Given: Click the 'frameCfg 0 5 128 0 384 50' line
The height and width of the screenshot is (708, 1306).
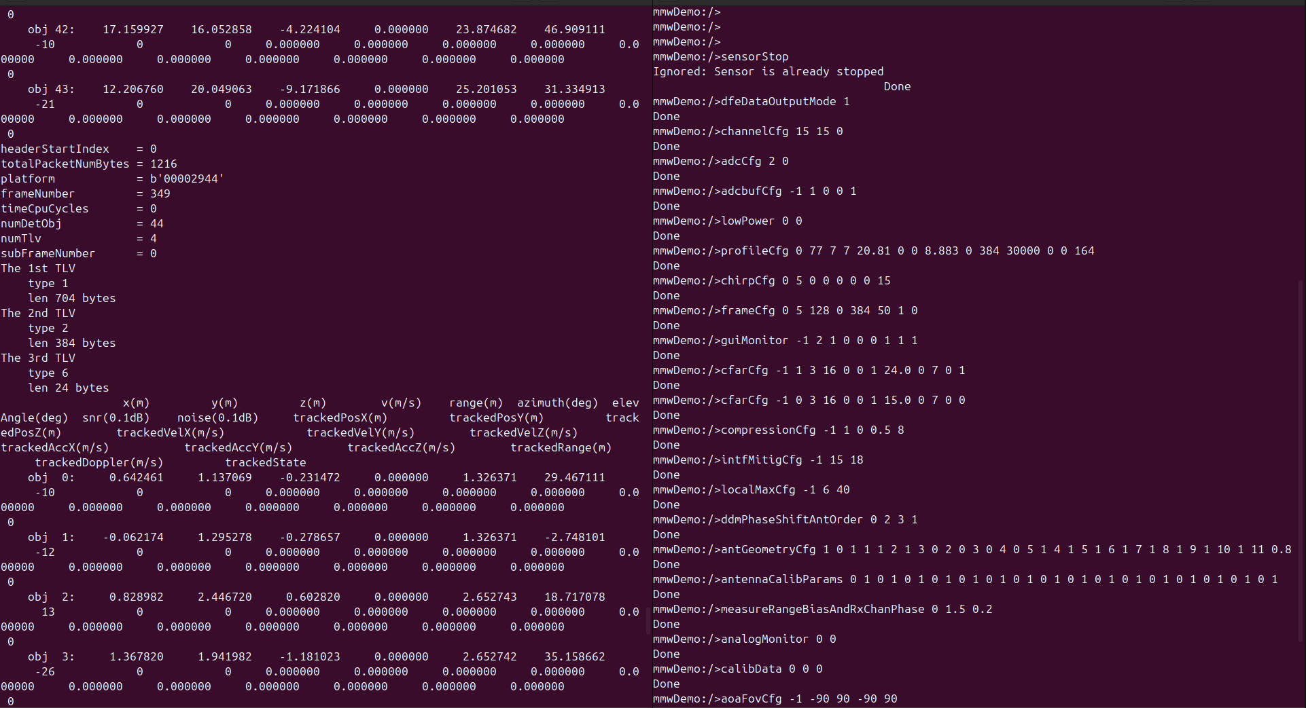Looking at the screenshot, I should (786, 311).
